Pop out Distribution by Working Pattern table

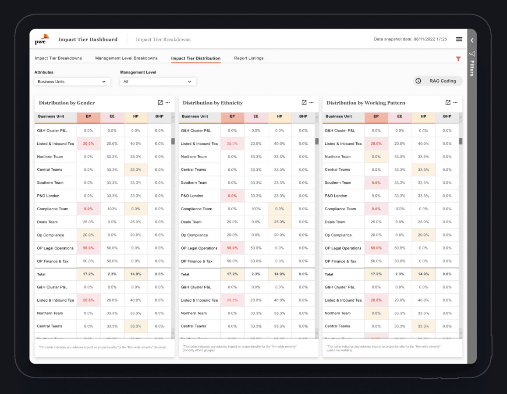coord(448,102)
